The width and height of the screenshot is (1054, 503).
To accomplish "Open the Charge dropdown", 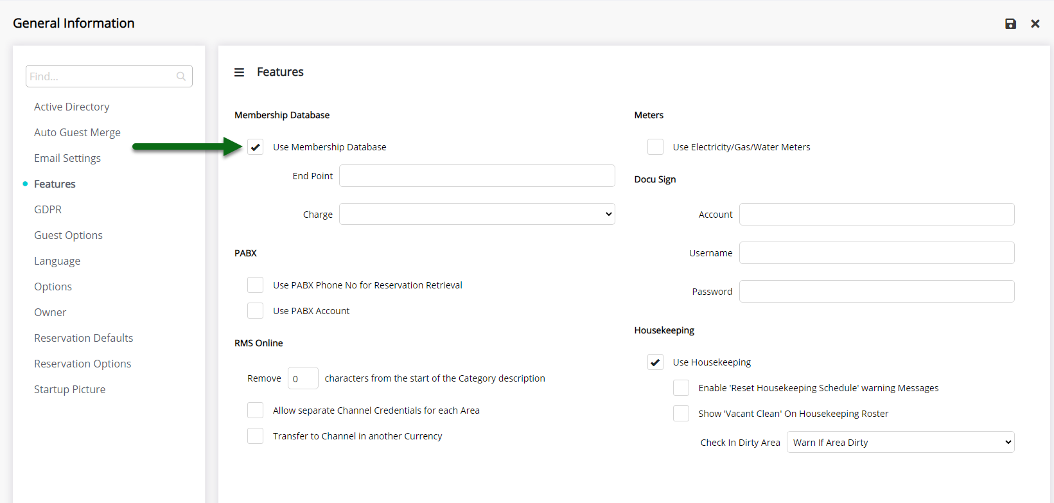I will (x=477, y=214).
